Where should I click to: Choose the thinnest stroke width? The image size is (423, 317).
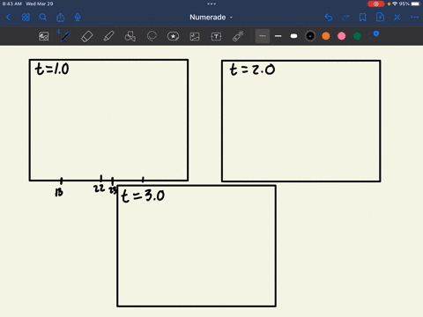click(x=263, y=36)
